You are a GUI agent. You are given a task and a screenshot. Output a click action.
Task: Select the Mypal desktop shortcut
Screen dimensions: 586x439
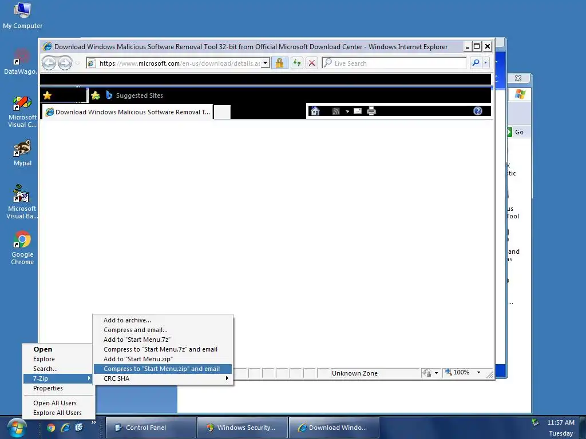22,153
